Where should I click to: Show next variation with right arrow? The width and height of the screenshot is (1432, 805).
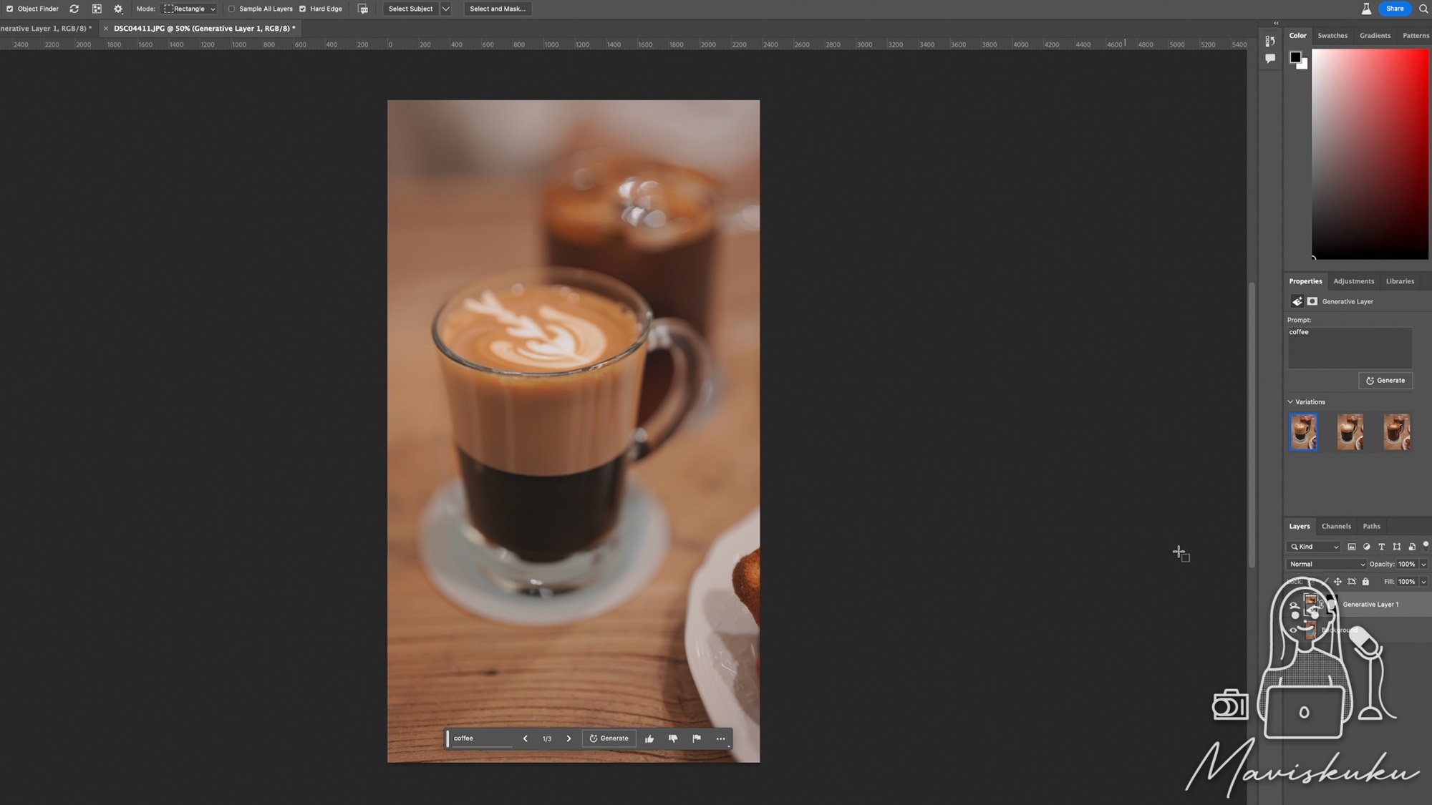pos(569,738)
